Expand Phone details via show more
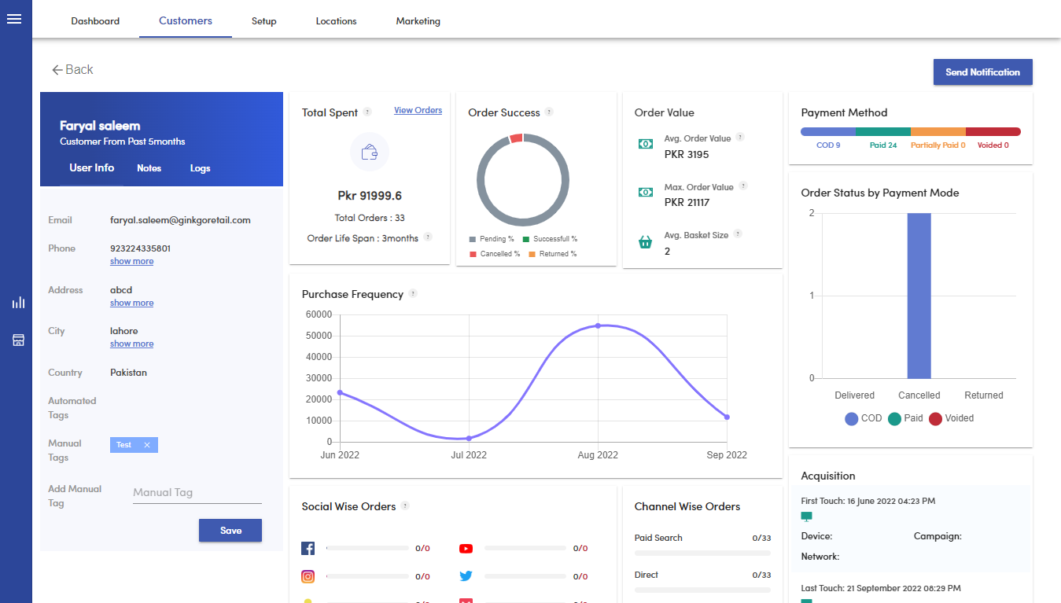 tap(131, 261)
